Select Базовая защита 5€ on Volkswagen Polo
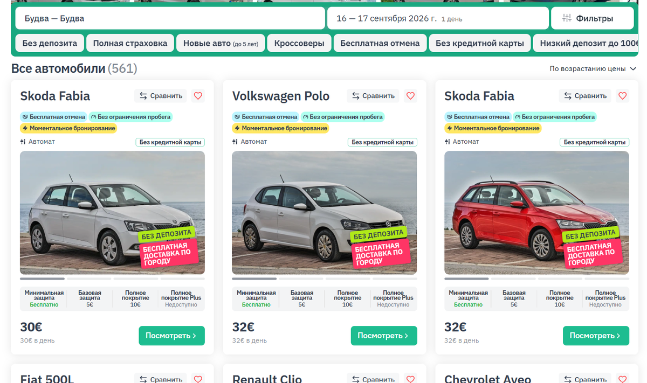Image resolution: width=647 pixels, height=383 pixels. click(x=302, y=299)
